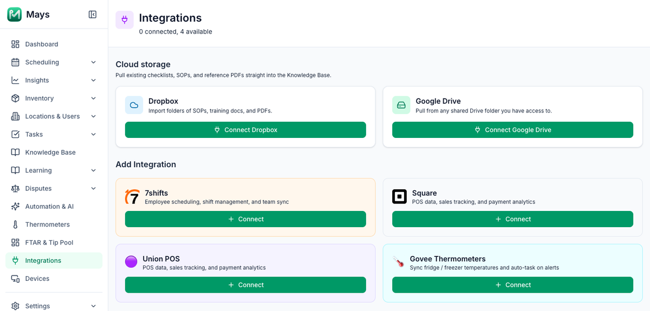
Task: Click the Locations & Users building icon
Action: [15, 116]
